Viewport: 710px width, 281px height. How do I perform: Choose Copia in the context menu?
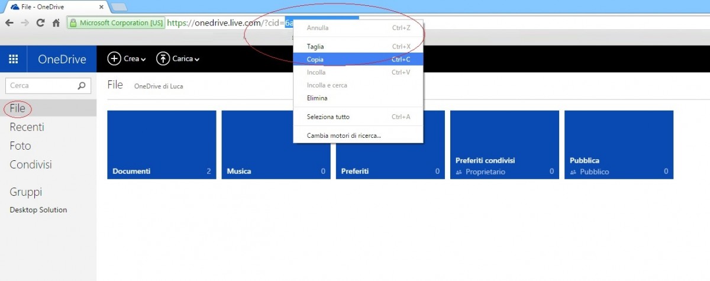[x=358, y=59]
